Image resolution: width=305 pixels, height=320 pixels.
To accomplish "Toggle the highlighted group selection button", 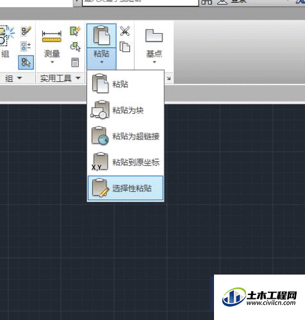I will click(26, 62).
